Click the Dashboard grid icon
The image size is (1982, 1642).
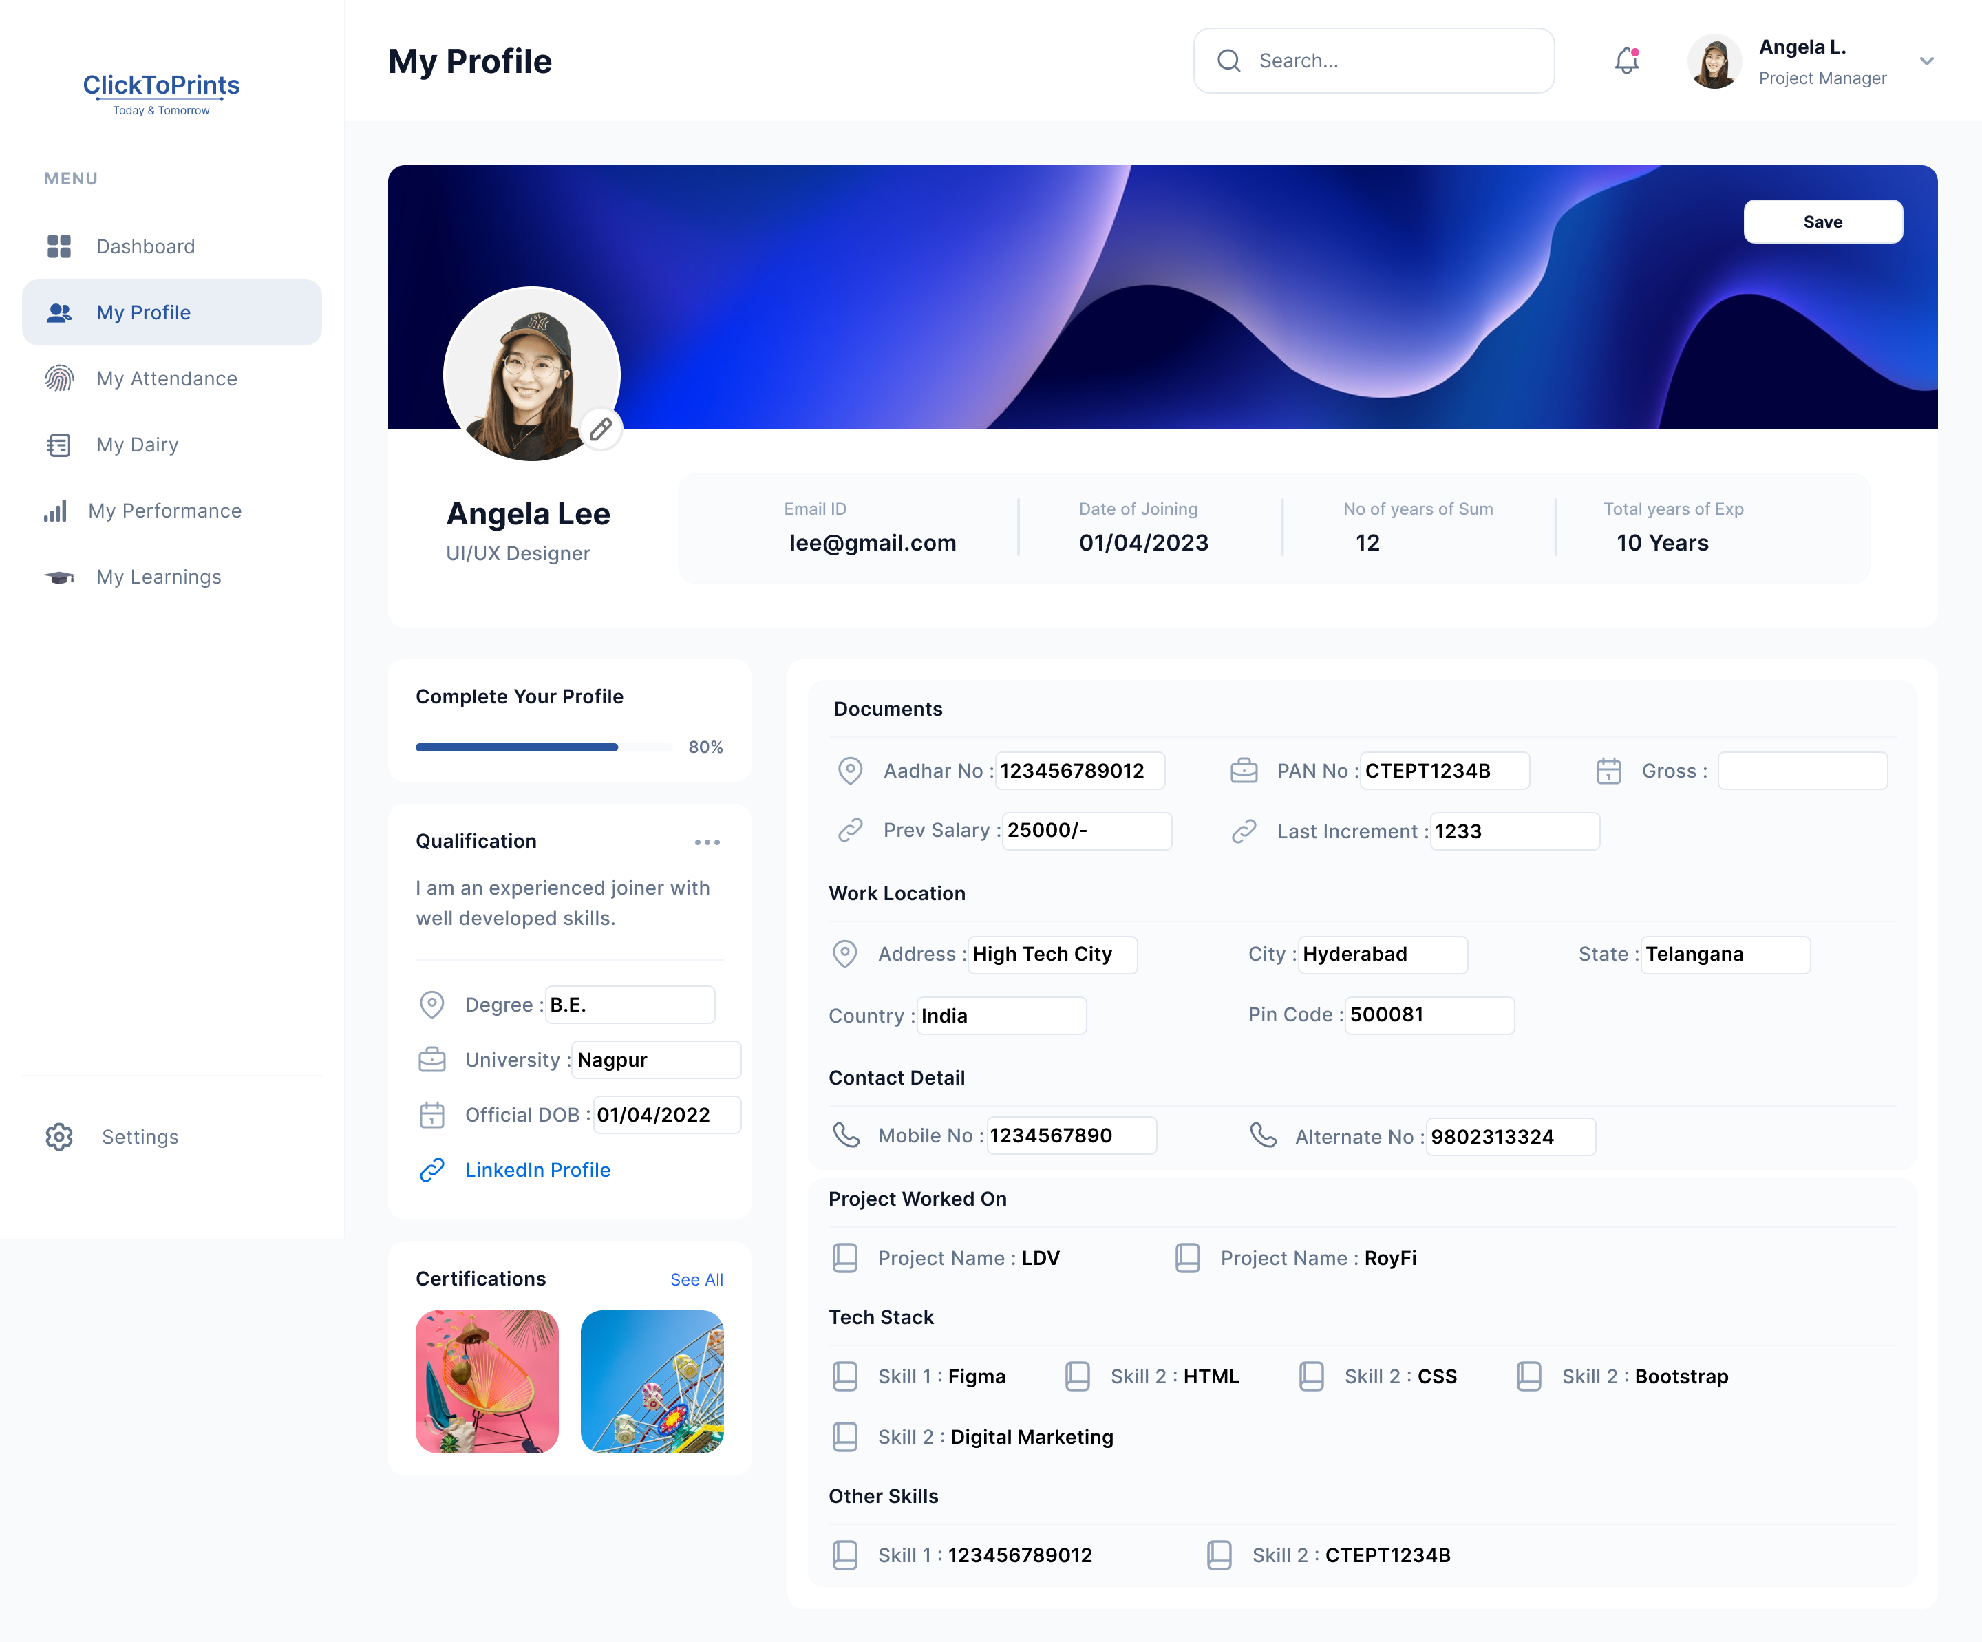pos(58,246)
